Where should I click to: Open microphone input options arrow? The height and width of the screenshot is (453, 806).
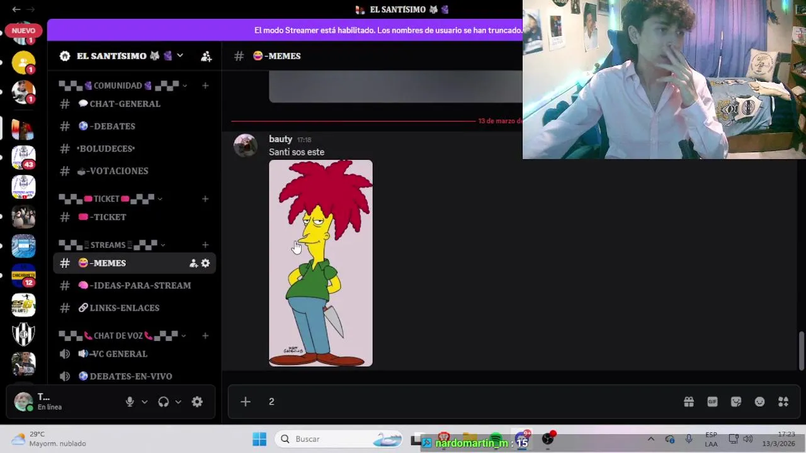tap(144, 401)
